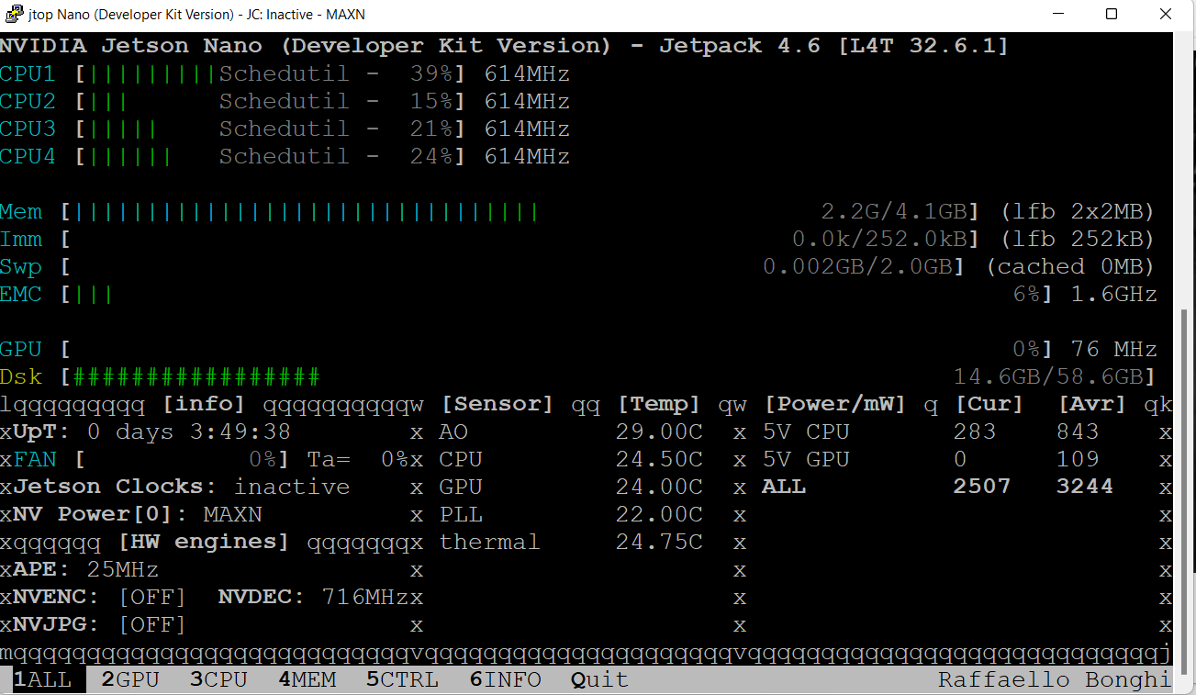Click the NV Power MAXN mode
Viewport: 1196px width, 695px height.
coord(232,515)
